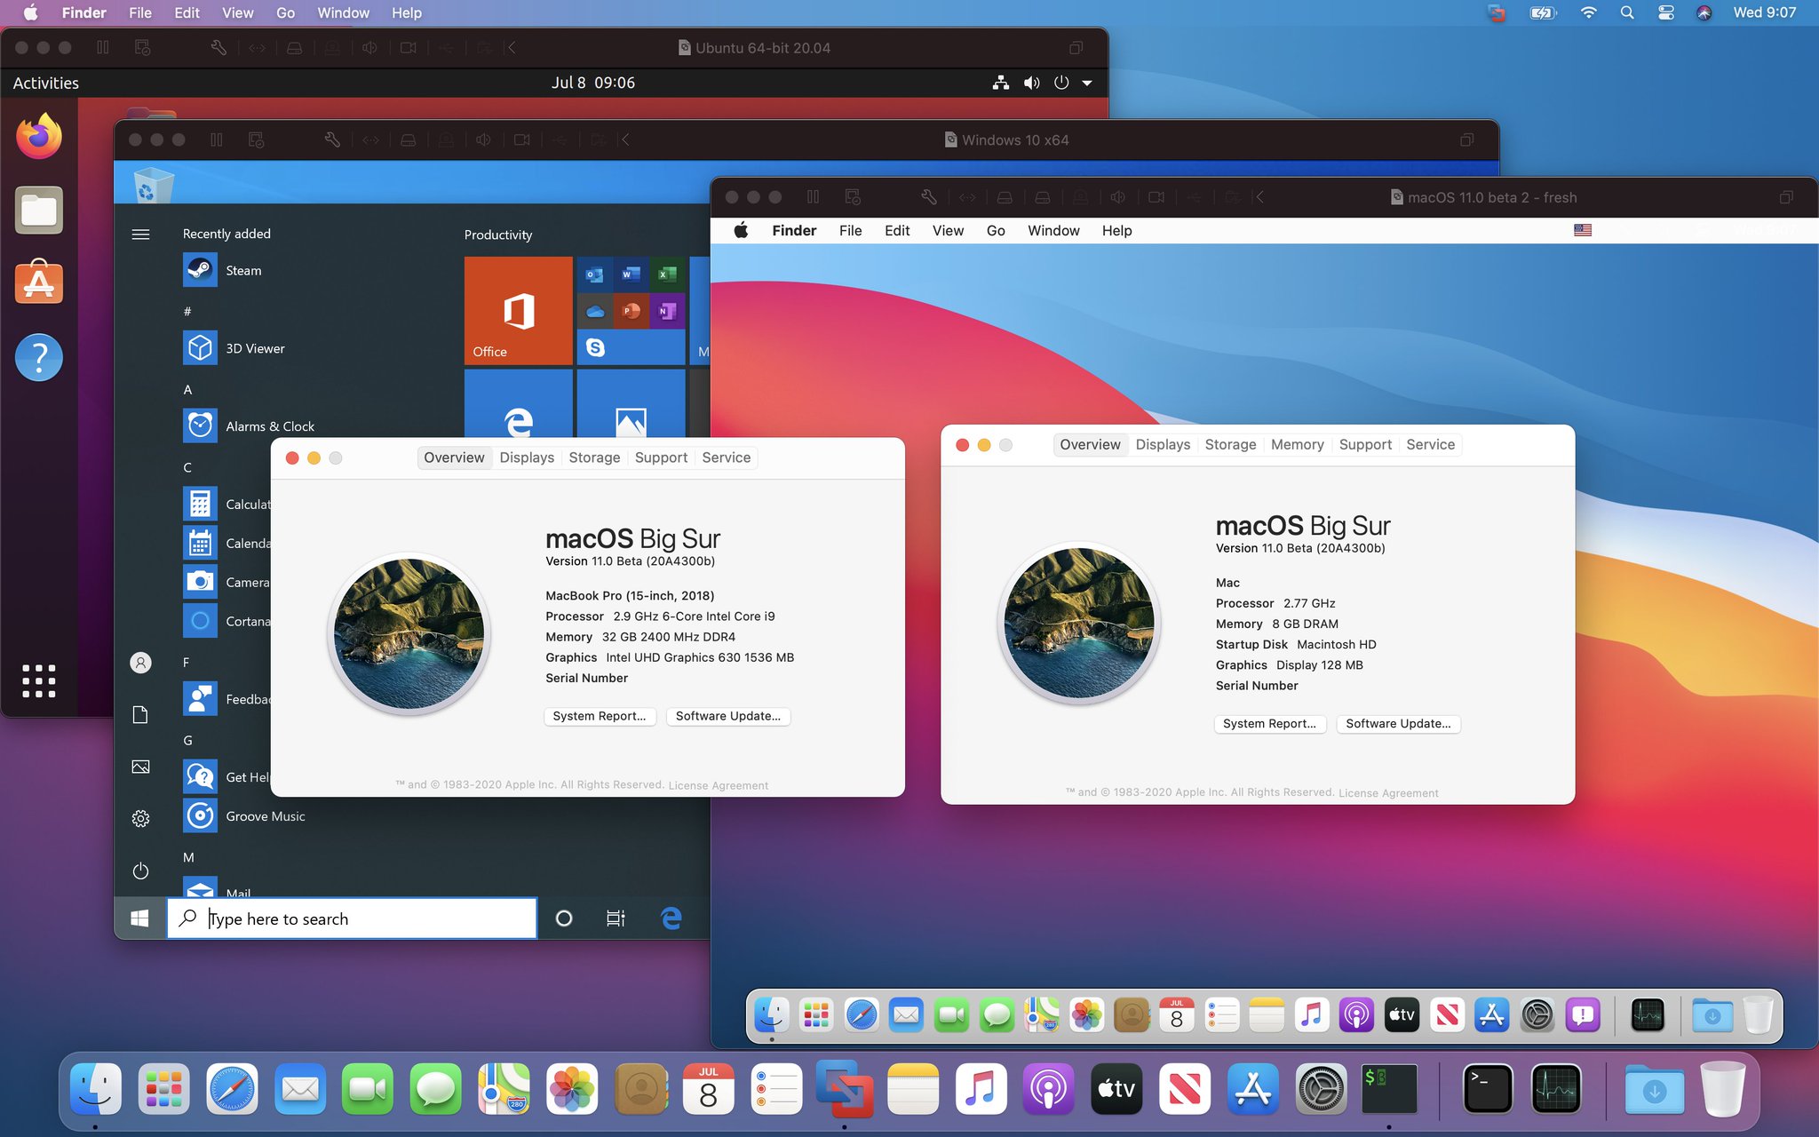Open License Agreement link in guest About window
The image size is (1819, 1137).
coord(1388,793)
